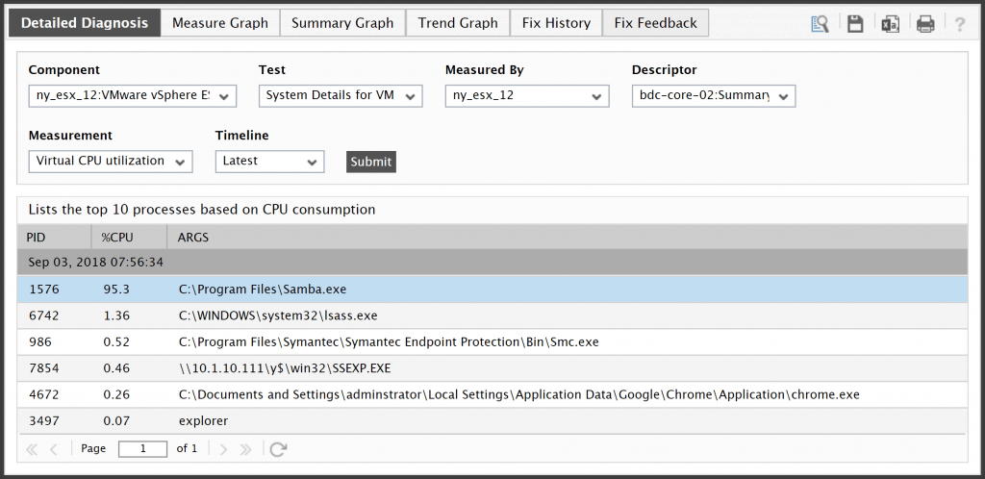Click the %CPU column header
Viewport: 985px width, 479px height.
click(130, 238)
